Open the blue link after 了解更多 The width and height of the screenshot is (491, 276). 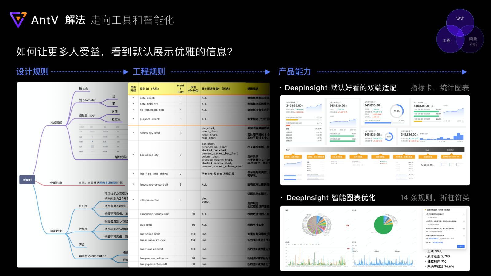pyautogui.click(x=438, y=243)
